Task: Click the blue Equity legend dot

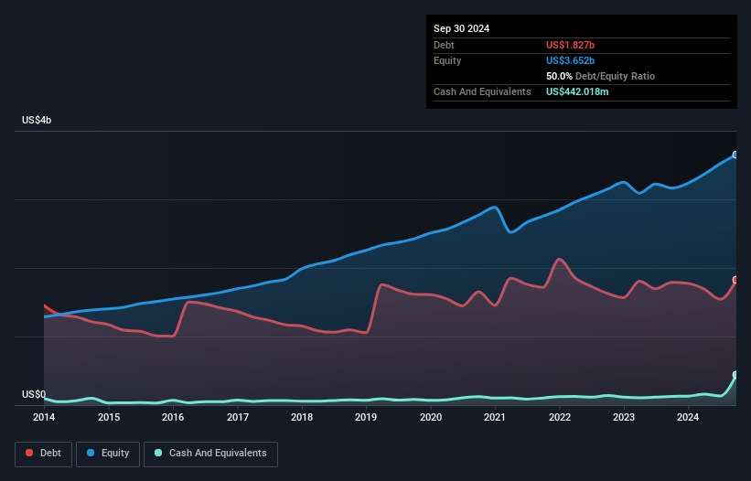Action: [91, 453]
